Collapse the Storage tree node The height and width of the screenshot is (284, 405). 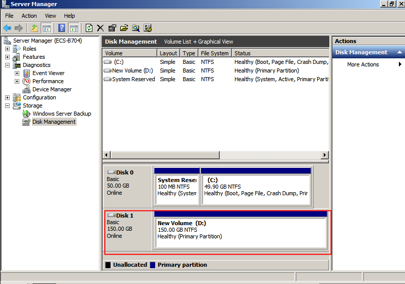(7, 105)
